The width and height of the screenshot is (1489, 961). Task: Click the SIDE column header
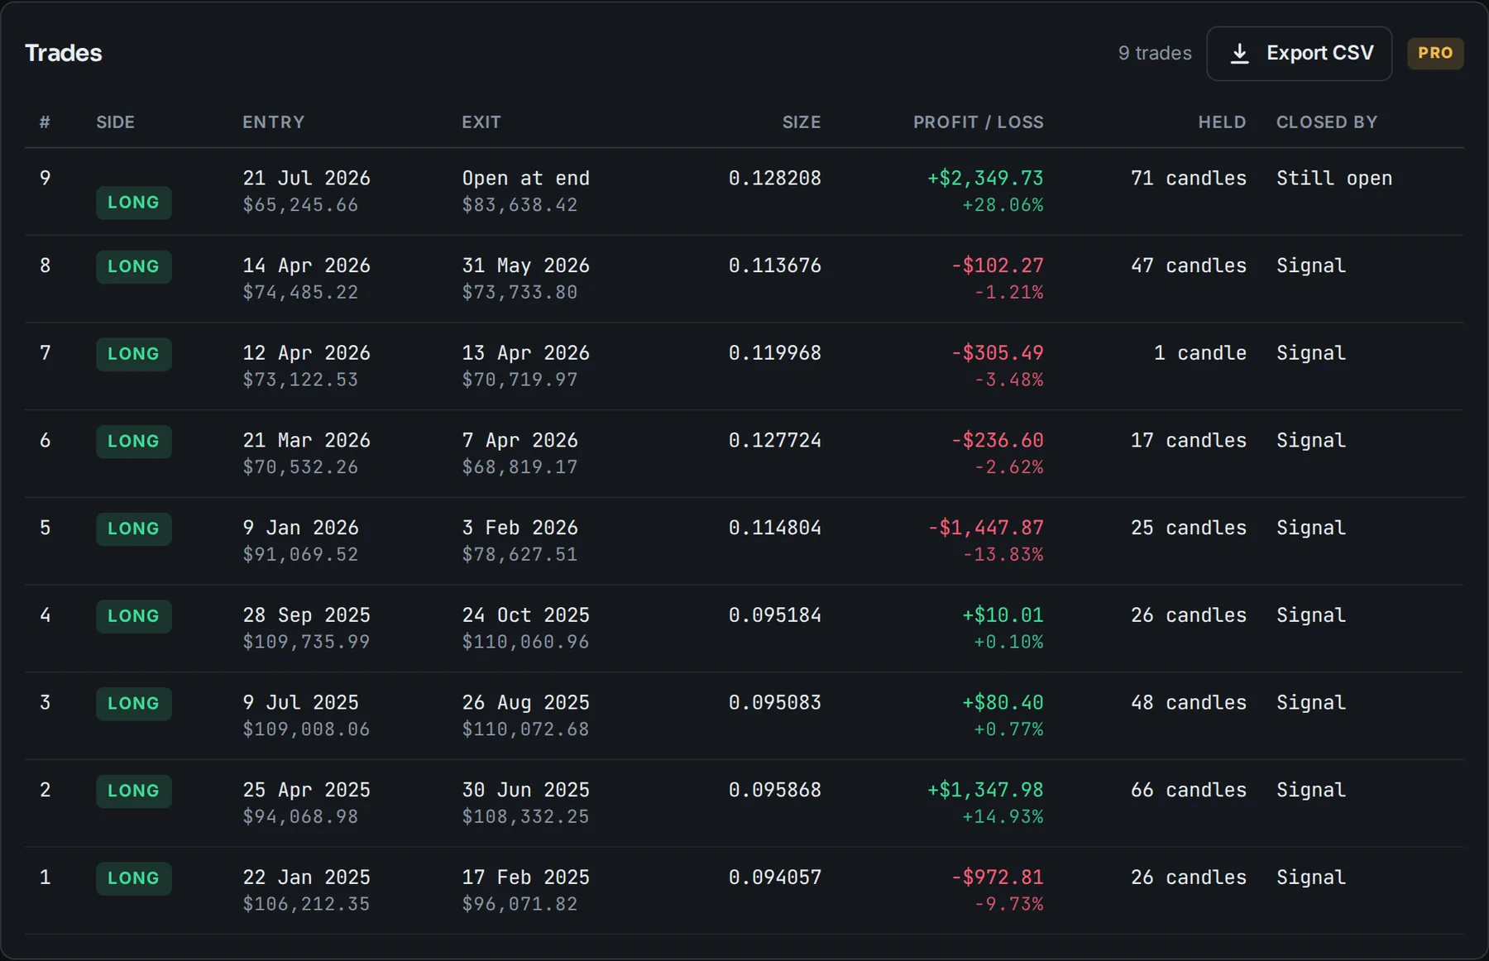(x=115, y=122)
